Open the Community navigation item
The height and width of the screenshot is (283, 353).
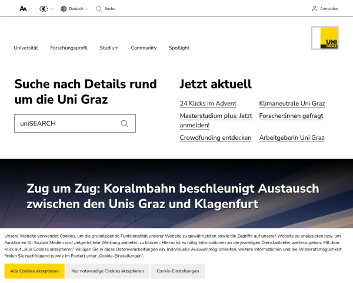pyautogui.click(x=144, y=48)
